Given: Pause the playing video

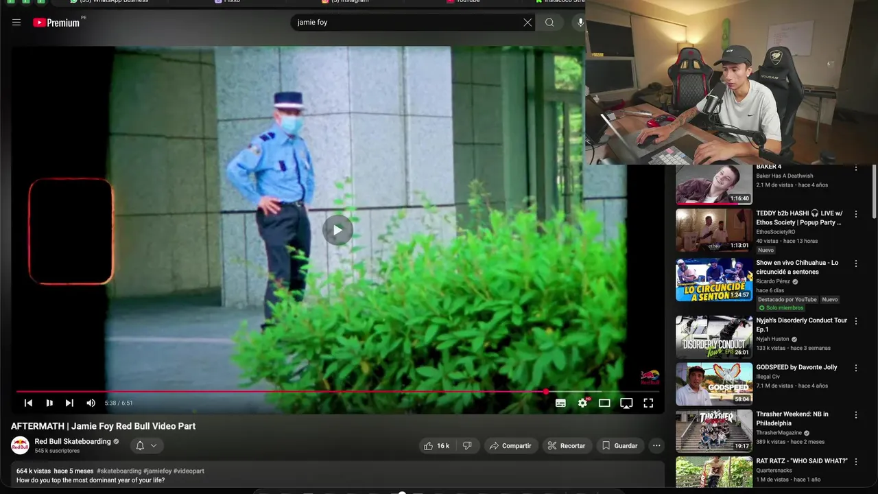Looking at the screenshot, I should click(49, 403).
